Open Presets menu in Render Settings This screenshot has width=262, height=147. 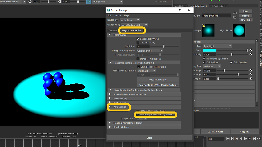(118, 15)
